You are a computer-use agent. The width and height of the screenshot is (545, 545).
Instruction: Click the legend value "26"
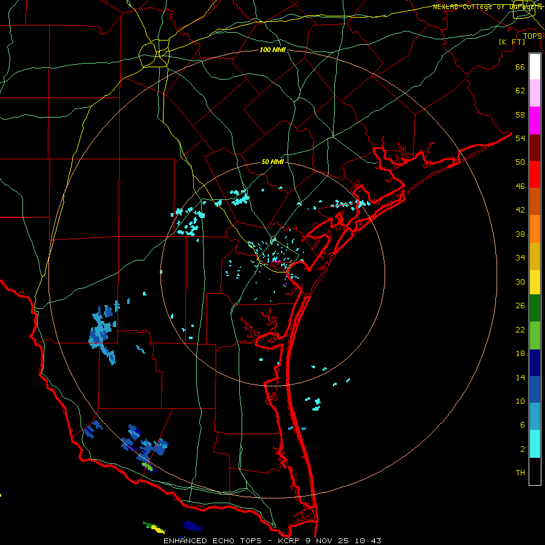tap(520, 306)
